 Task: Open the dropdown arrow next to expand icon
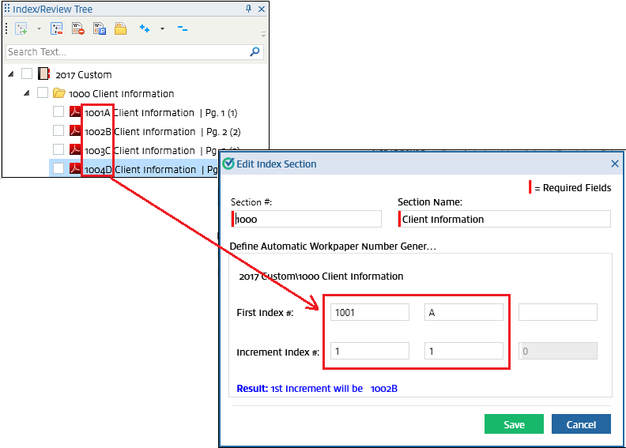[x=163, y=28]
